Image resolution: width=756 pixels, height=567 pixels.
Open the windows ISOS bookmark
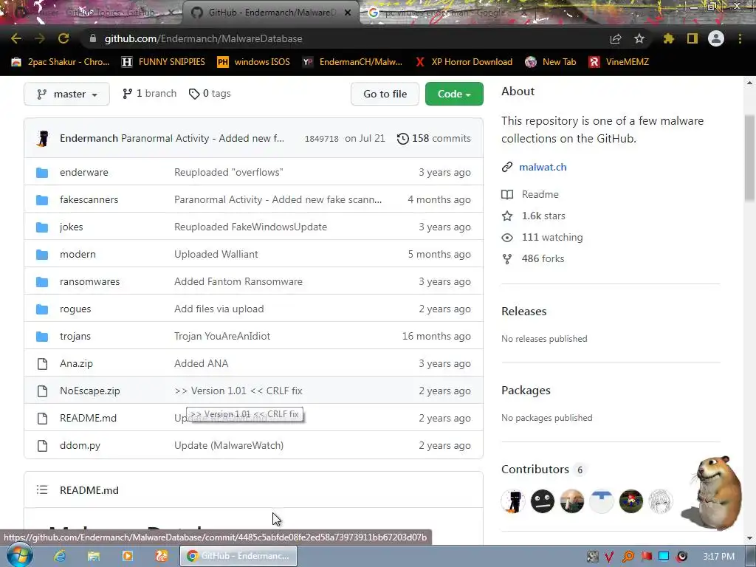(254, 62)
